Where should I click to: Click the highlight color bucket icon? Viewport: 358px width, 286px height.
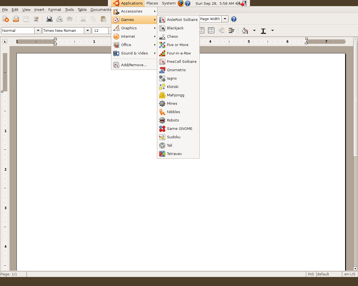pos(245,30)
